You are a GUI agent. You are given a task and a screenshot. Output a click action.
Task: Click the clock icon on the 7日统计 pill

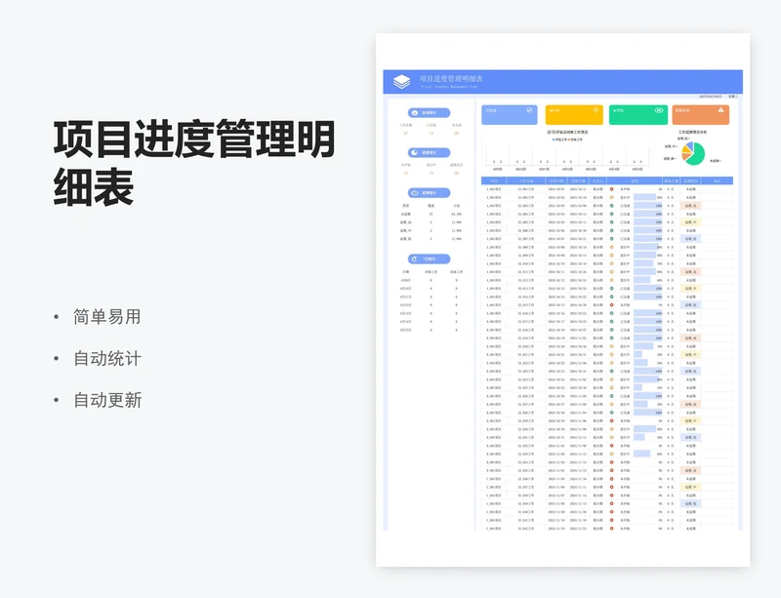click(x=414, y=259)
